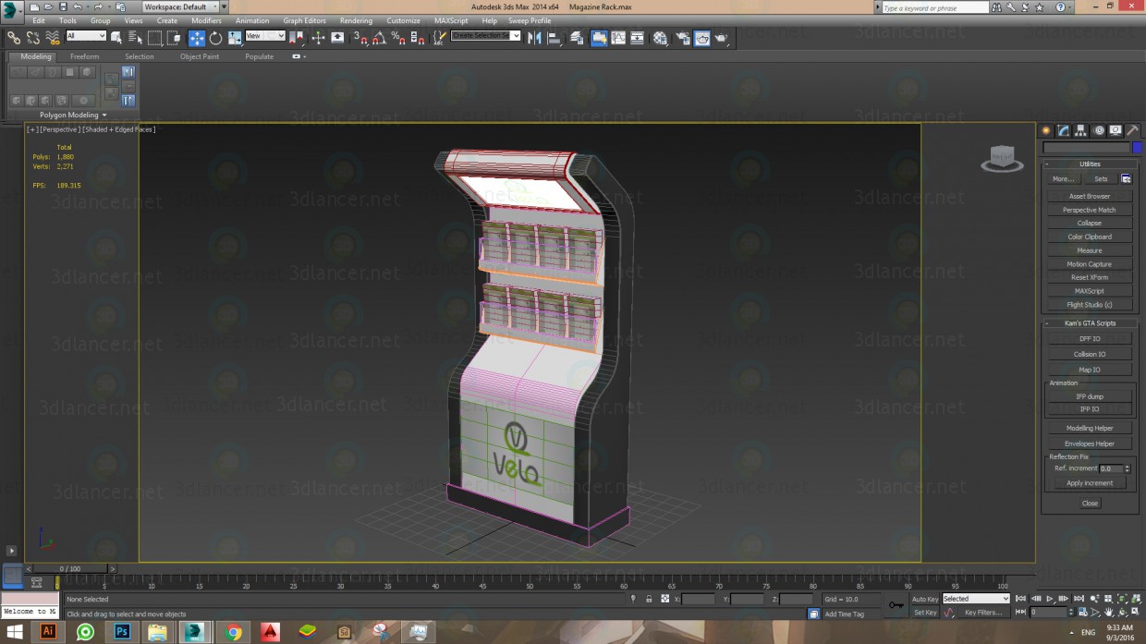
Task: Activate the Select Object tool
Action: 116,38
